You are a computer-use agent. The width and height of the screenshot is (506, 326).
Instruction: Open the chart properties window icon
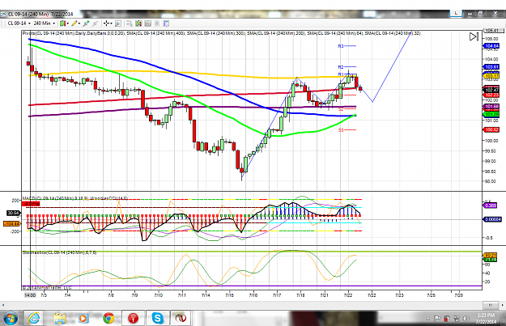(166, 23)
